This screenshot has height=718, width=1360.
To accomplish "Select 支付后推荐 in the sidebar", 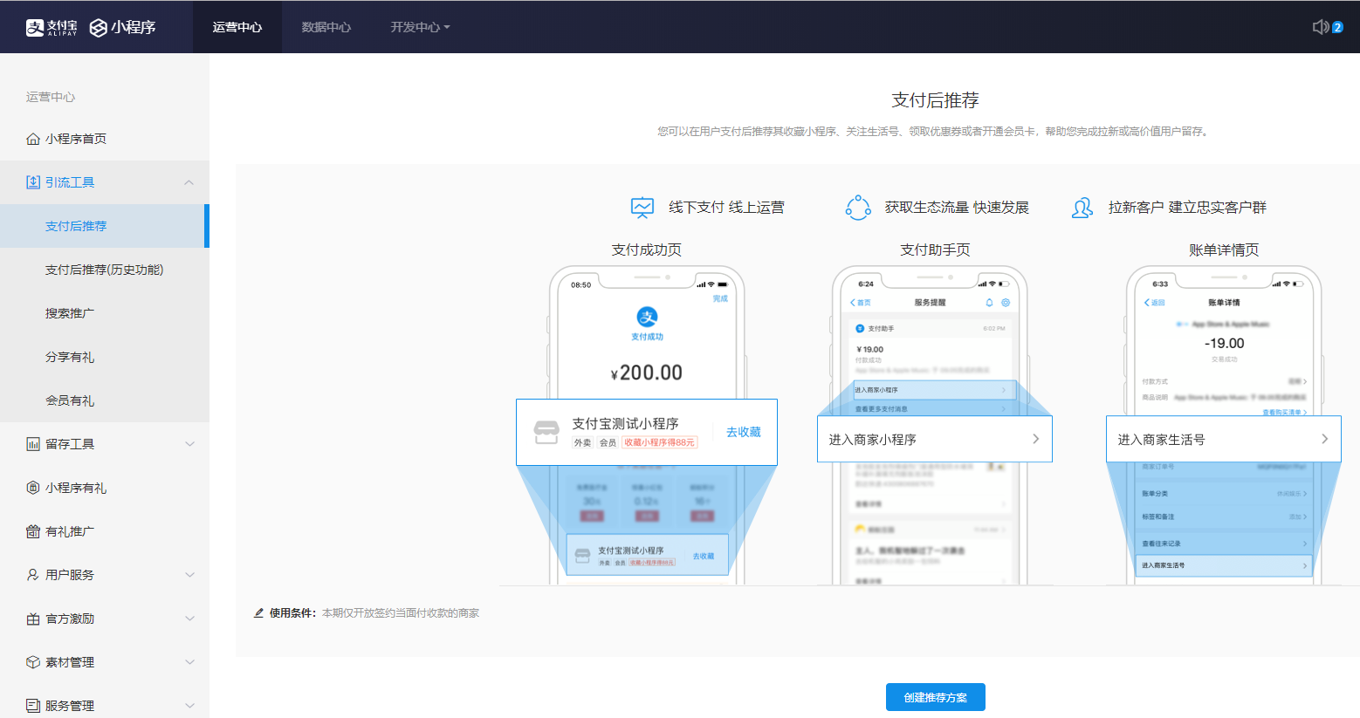I will tap(105, 226).
